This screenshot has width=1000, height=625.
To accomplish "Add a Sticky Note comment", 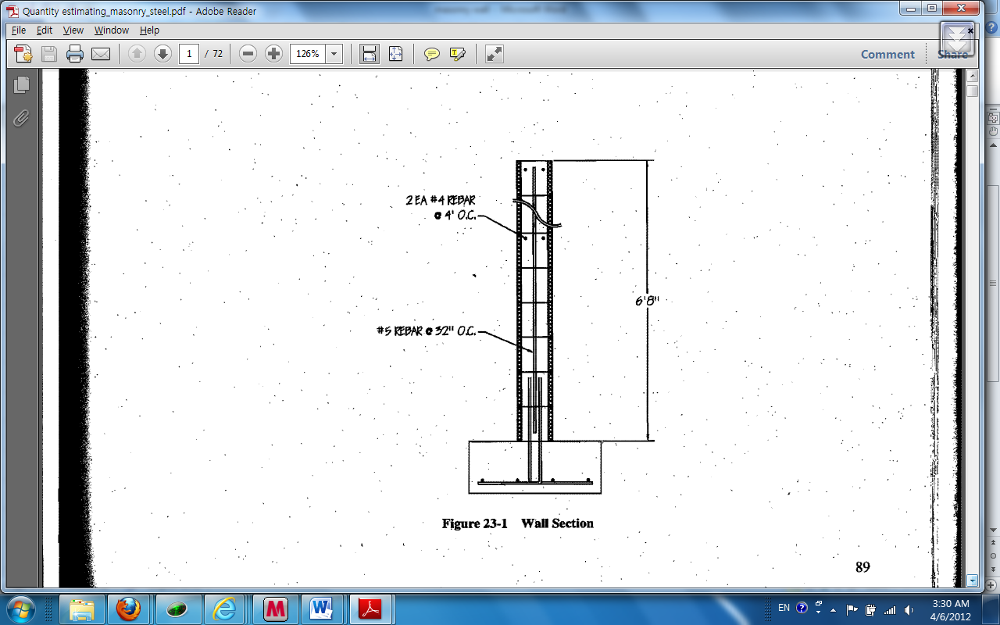I will click(x=430, y=54).
